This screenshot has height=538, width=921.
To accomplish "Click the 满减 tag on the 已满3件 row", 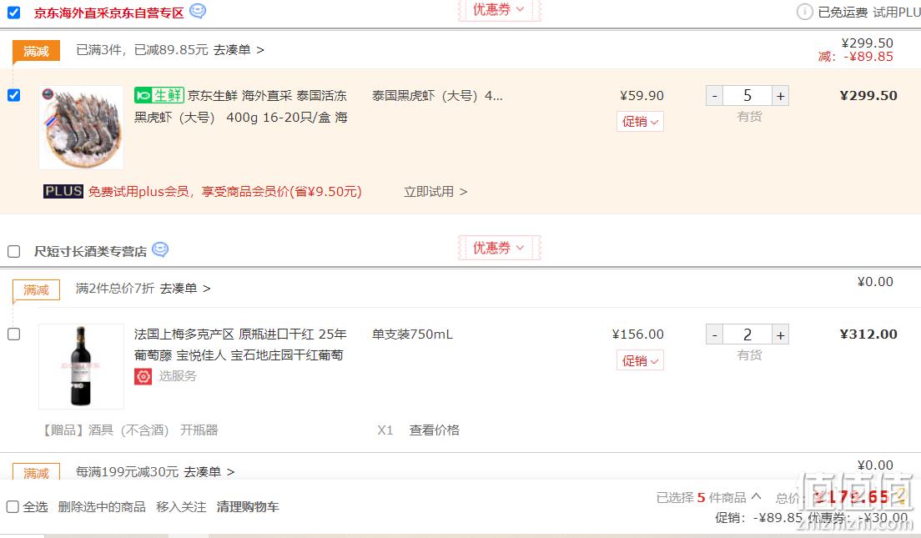I will (x=37, y=52).
